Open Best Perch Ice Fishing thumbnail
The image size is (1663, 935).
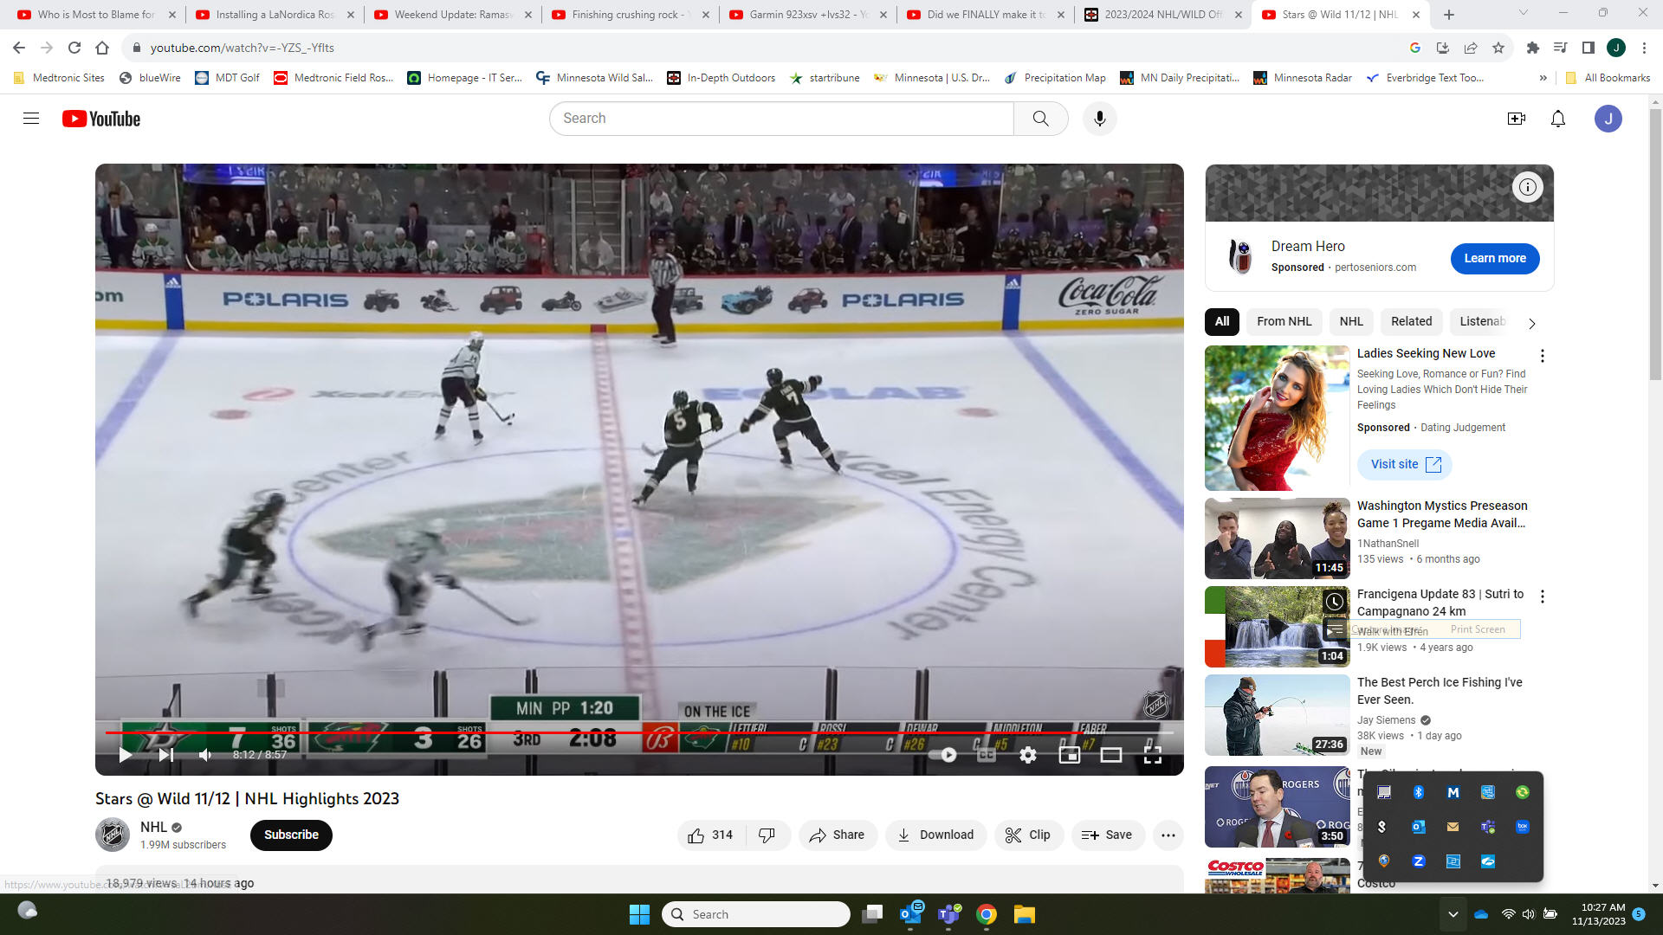click(1277, 715)
